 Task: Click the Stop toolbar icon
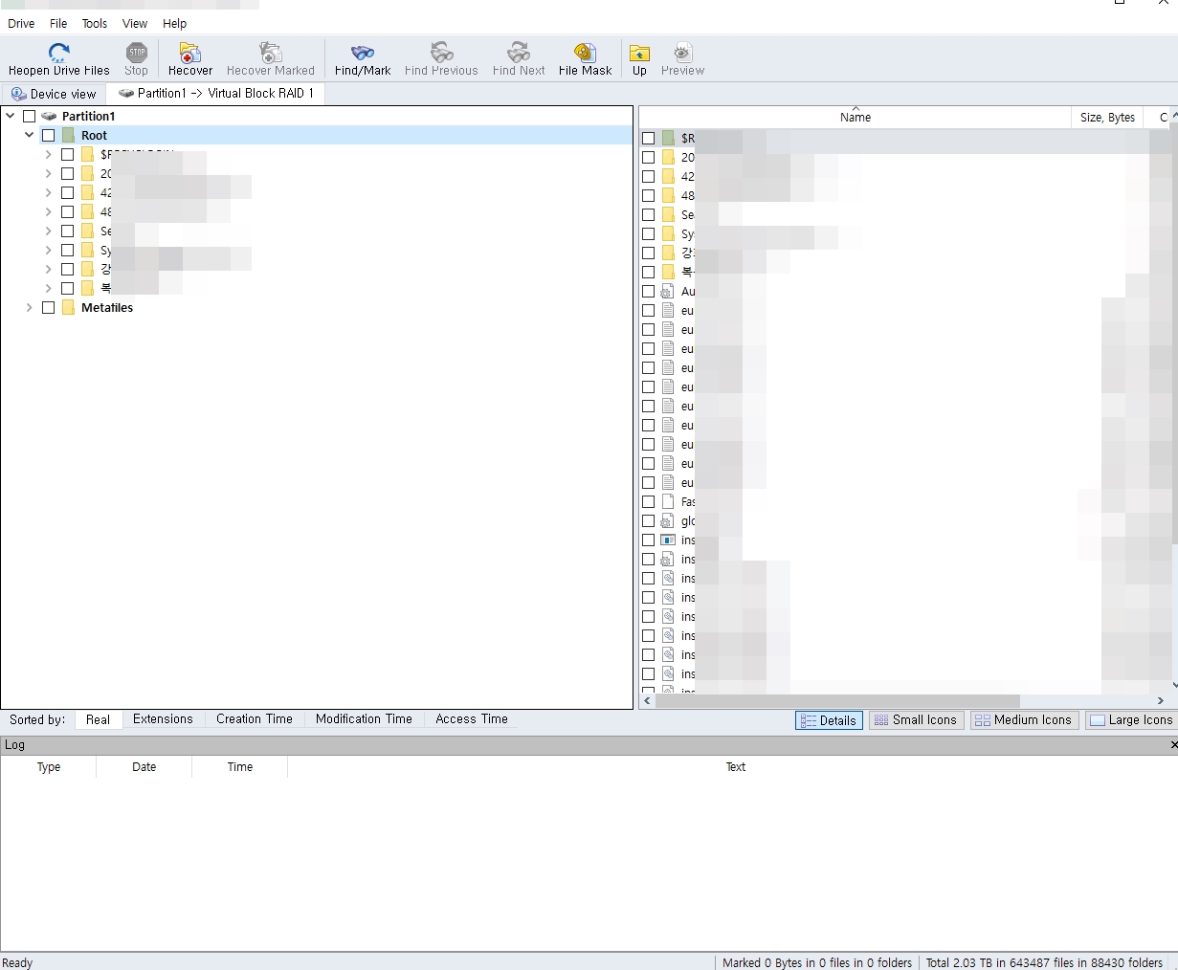pos(137,53)
